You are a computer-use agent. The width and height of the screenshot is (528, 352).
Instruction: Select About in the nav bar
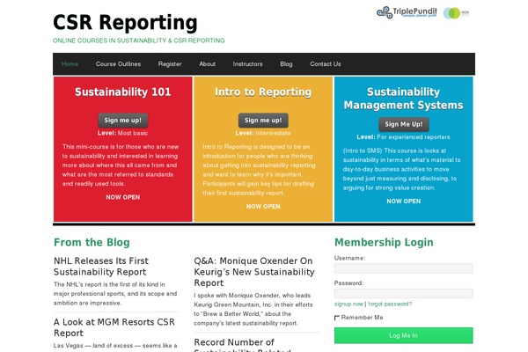(x=207, y=64)
